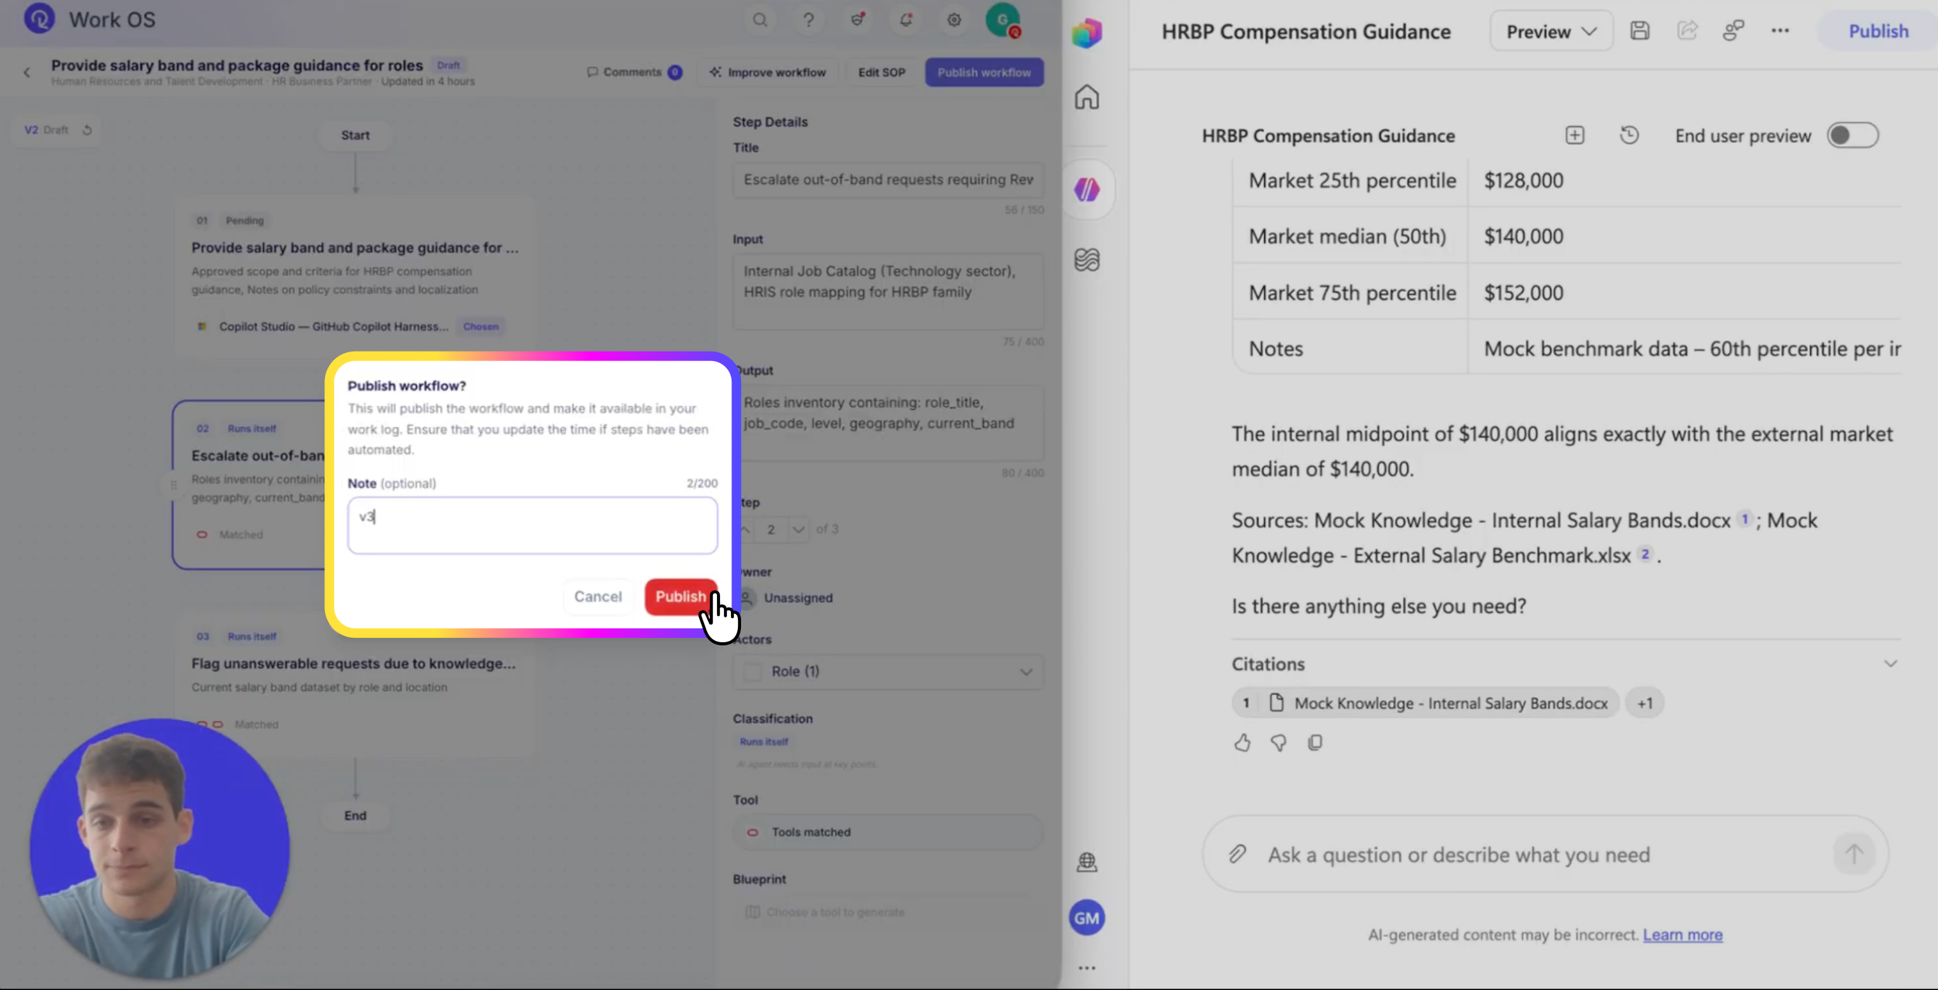
Task: Click the Note text field in the dialog
Action: (532, 525)
